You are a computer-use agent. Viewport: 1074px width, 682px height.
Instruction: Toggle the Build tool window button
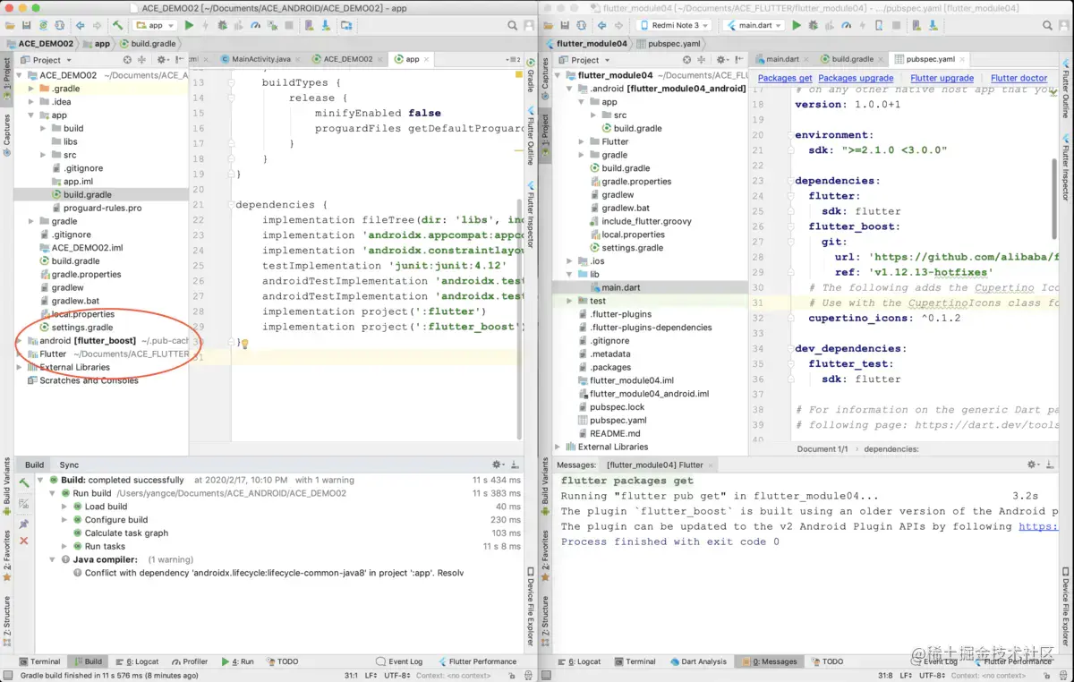87,661
